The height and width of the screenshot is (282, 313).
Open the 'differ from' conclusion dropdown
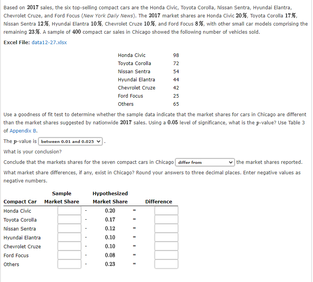tap(205, 162)
